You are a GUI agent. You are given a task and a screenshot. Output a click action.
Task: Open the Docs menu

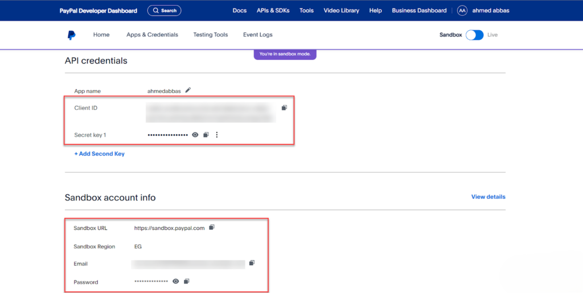click(x=240, y=11)
